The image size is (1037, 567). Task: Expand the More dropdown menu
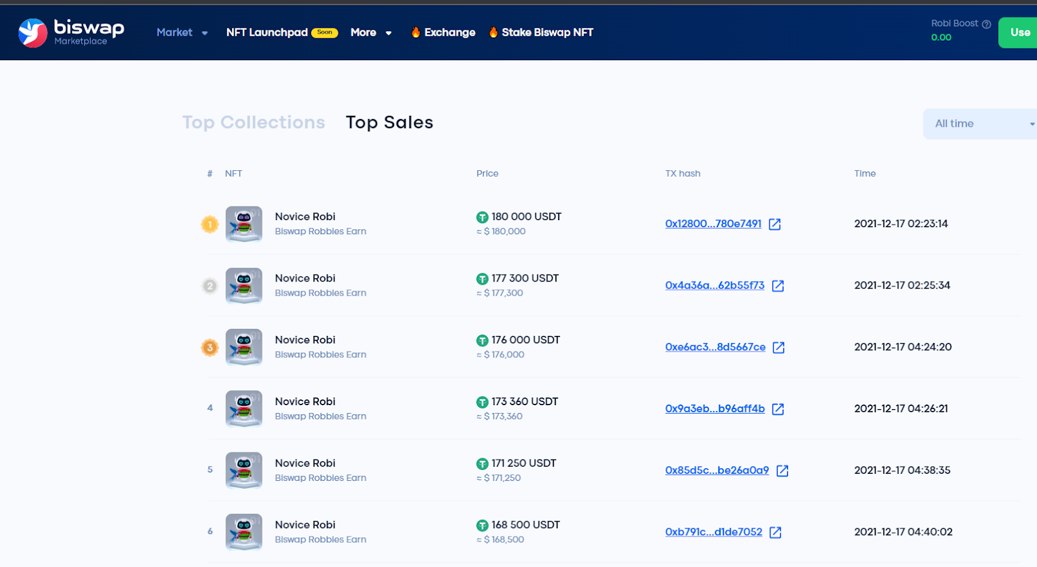[x=371, y=32]
